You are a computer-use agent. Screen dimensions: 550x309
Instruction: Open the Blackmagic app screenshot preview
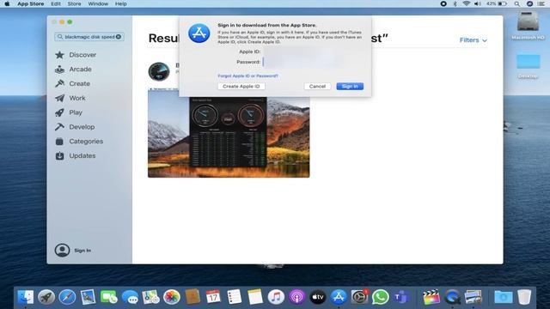point(229,134)
